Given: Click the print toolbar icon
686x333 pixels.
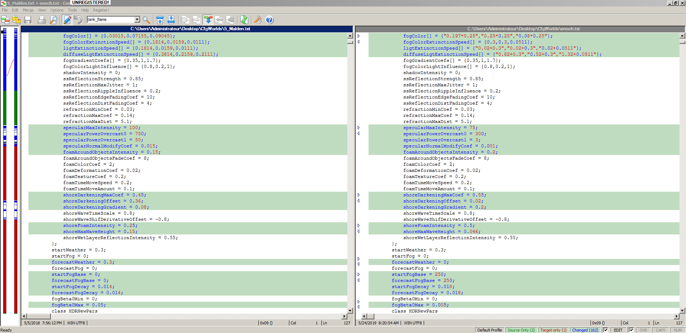Looking at the screenshot, I should click(42, 20).
